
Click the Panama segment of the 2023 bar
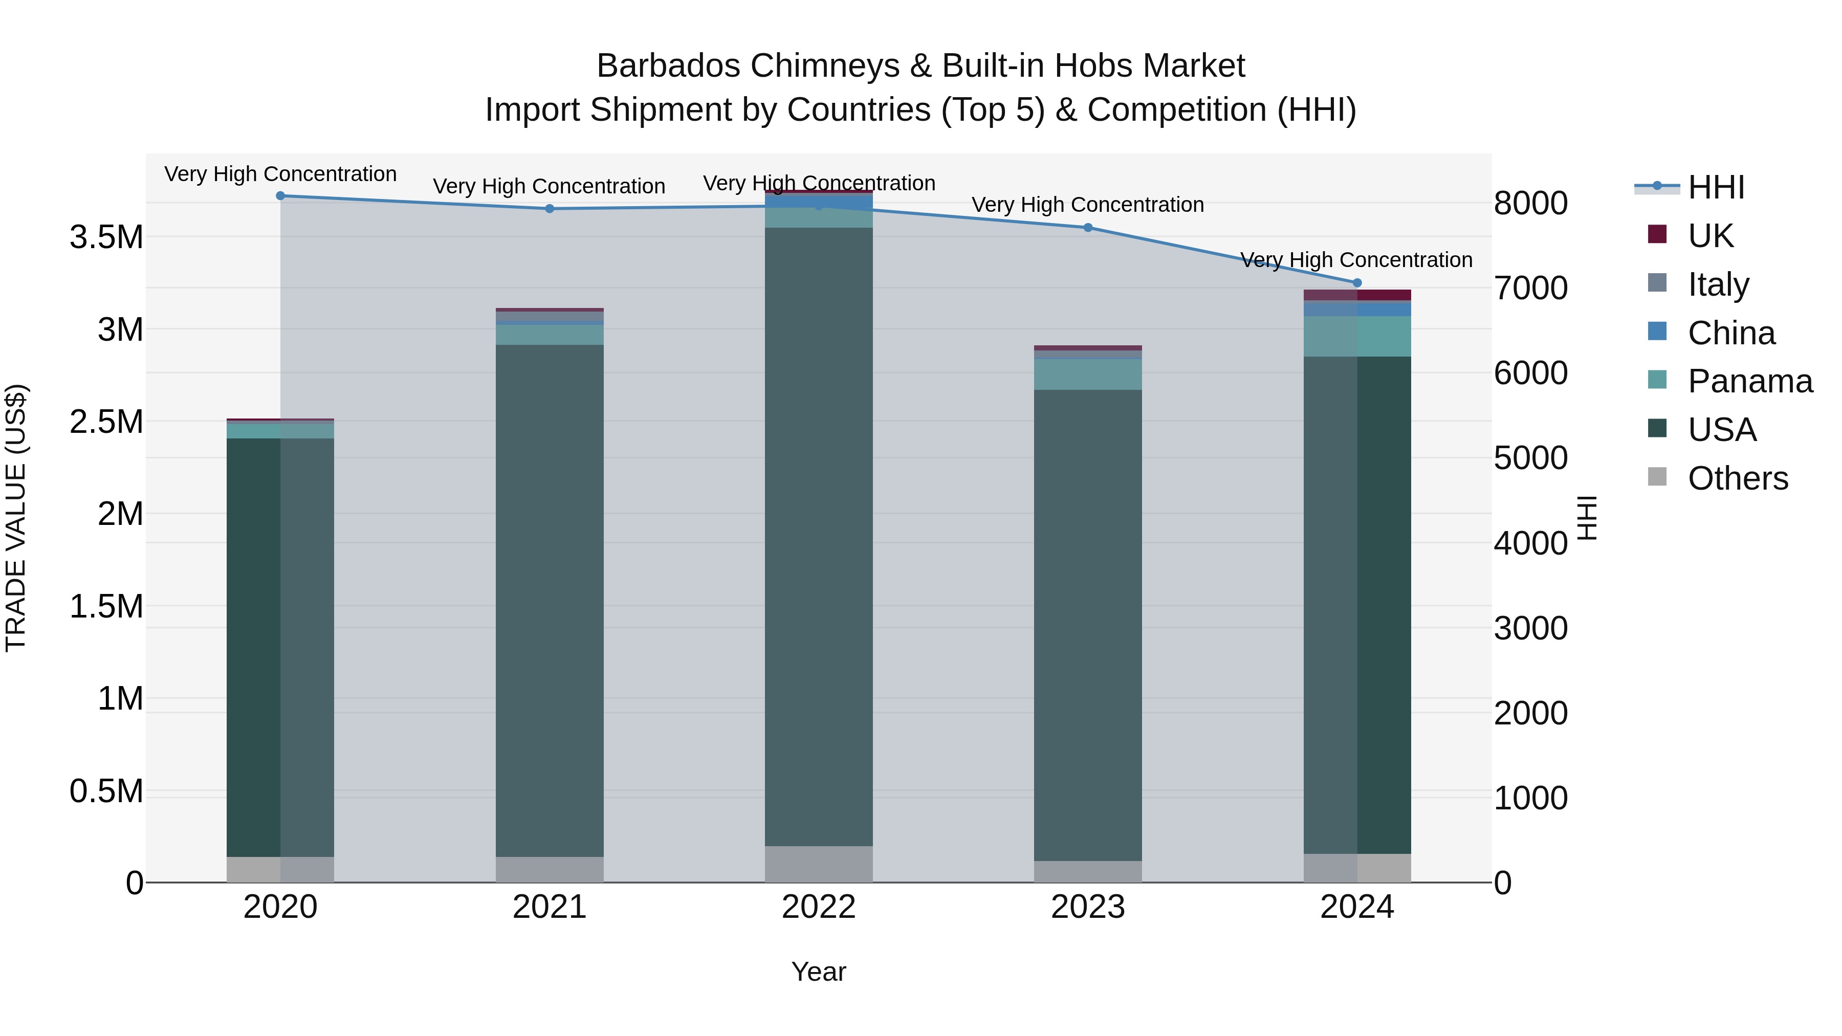[1088, 374]
